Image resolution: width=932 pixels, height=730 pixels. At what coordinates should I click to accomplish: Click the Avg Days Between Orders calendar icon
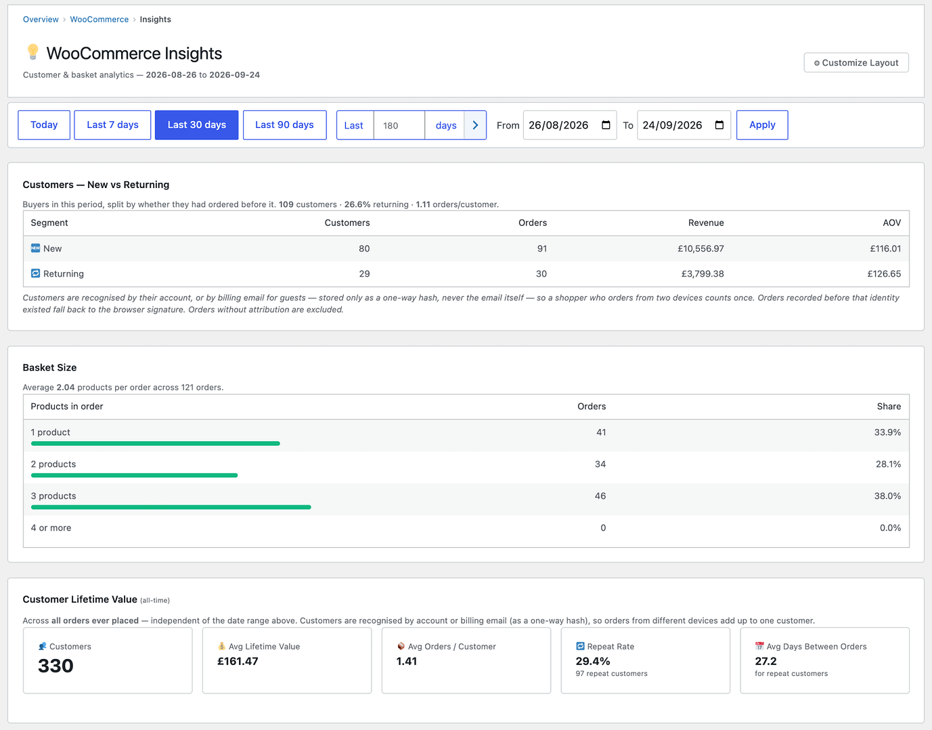(759, 646)
